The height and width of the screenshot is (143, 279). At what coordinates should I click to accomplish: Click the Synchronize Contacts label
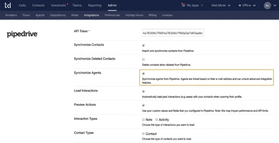point(89,45)
